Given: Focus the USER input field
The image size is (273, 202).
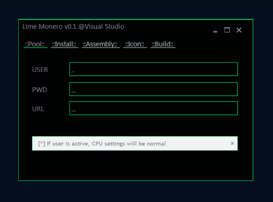Looking at the screenshot, I should click(x=154, y=69).
